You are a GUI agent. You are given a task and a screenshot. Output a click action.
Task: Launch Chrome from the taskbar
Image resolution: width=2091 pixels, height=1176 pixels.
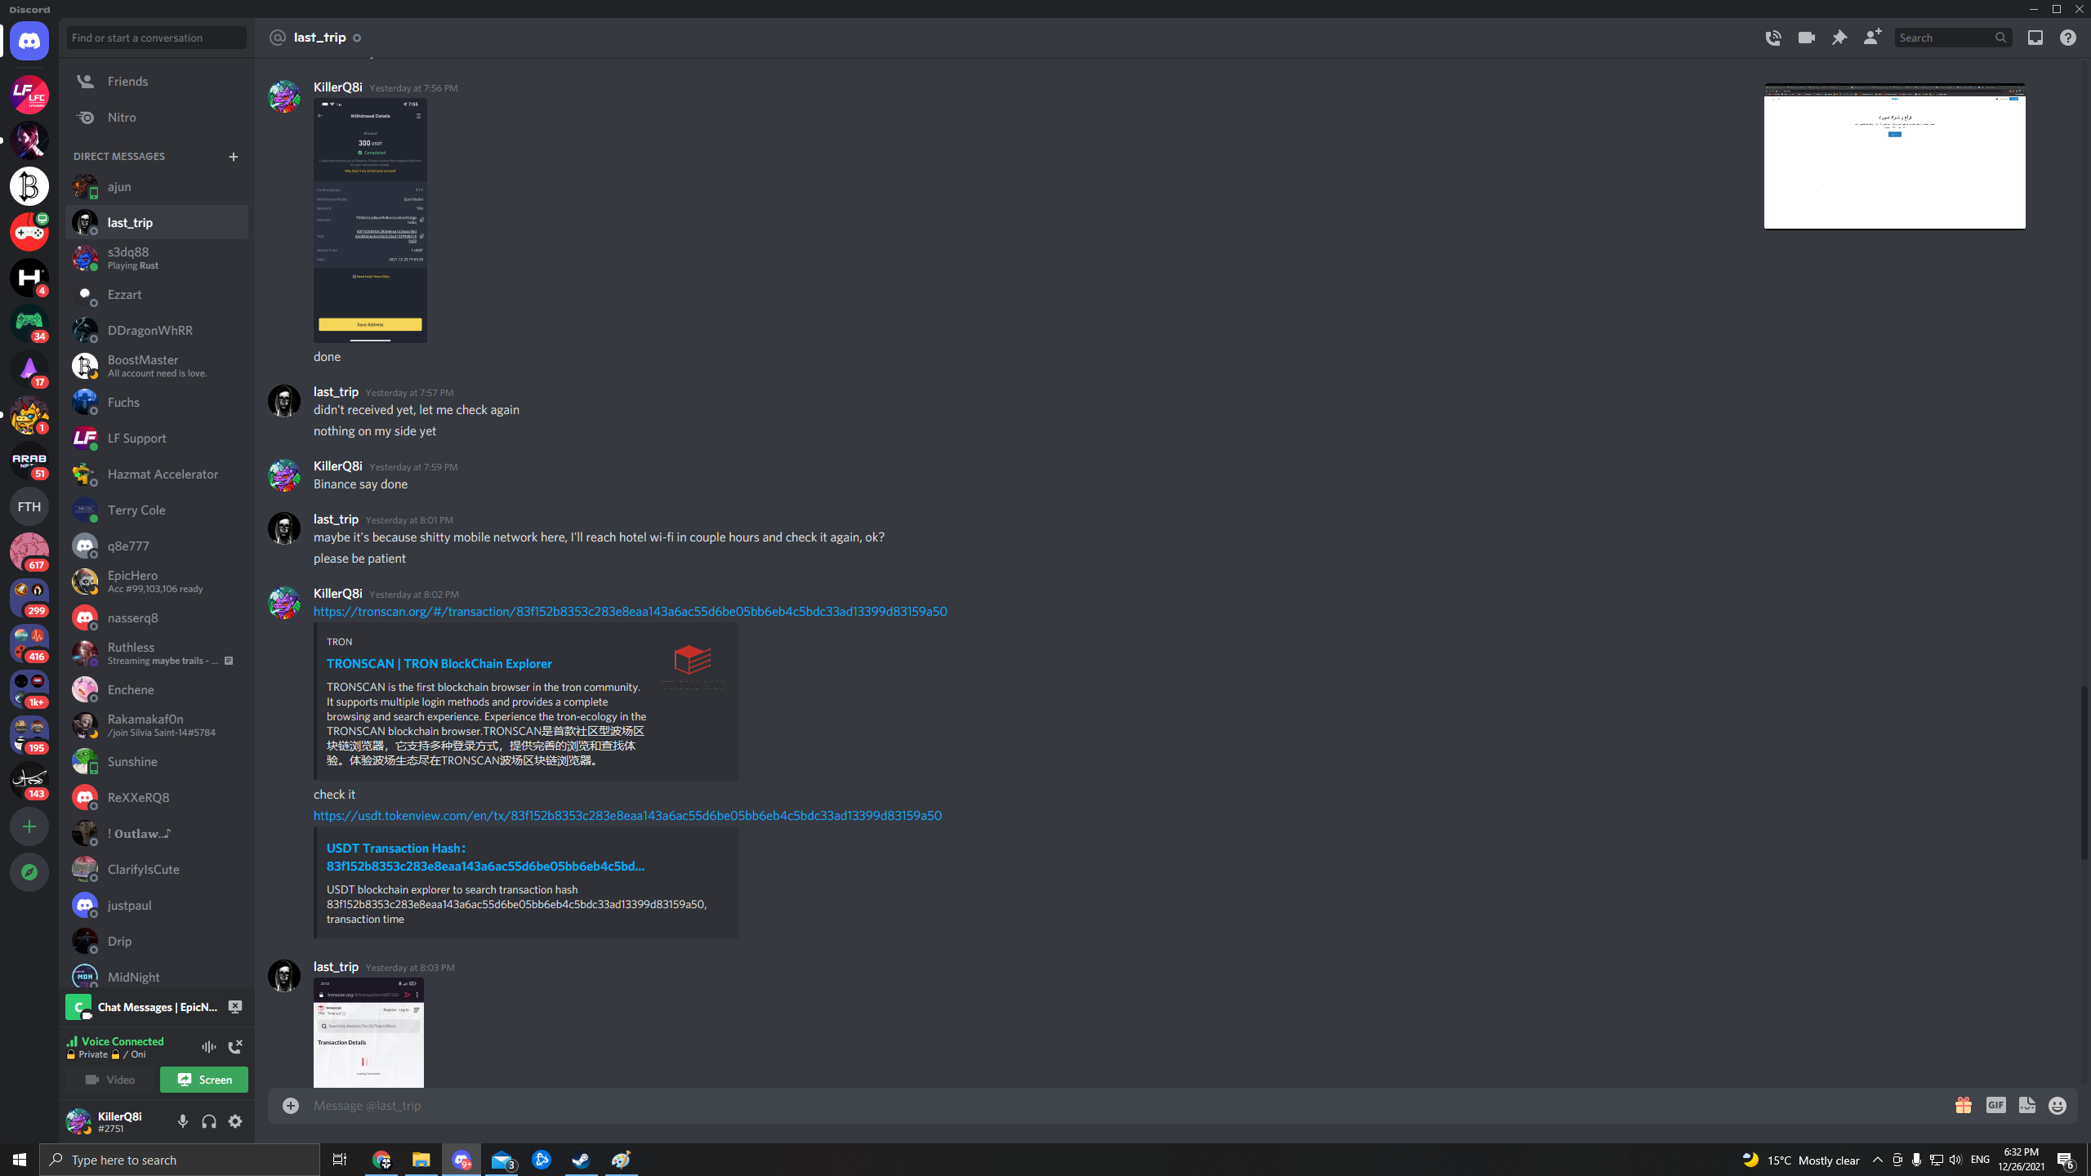point(381,1160)
